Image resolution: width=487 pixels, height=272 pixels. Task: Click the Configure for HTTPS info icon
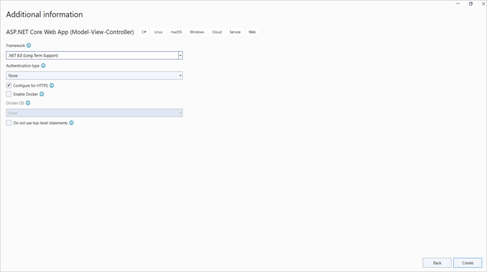click(x=52, y=86)
